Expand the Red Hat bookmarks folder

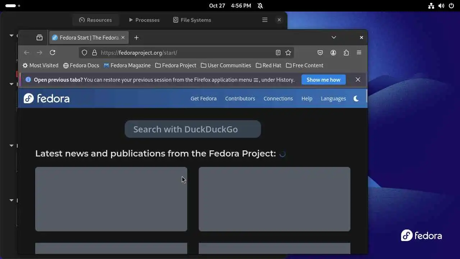268,65
